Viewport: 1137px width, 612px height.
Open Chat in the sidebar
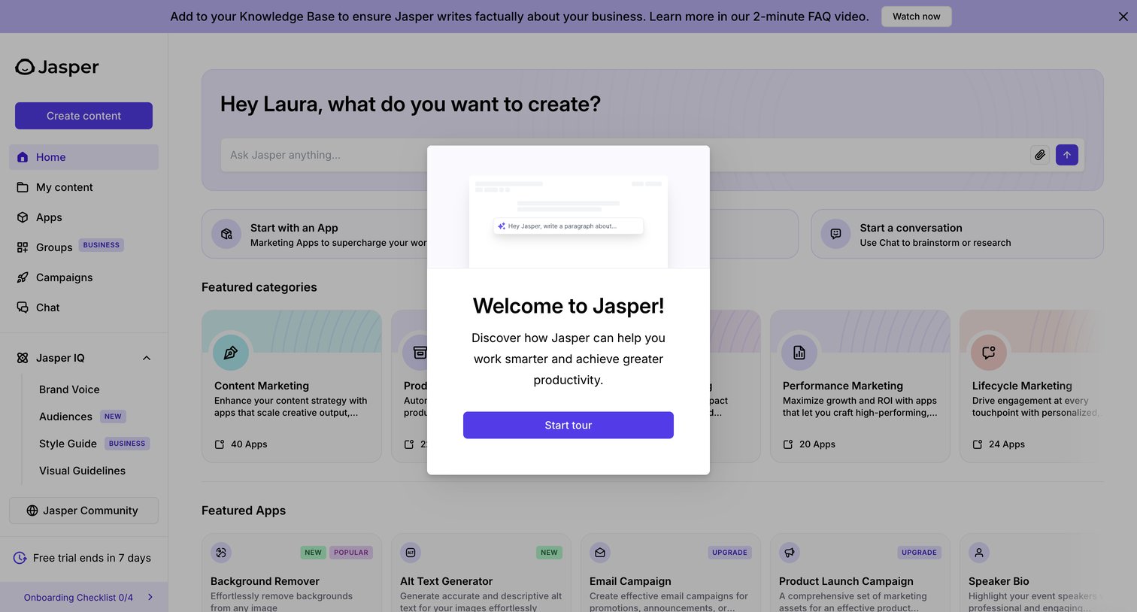coord(83,308)
